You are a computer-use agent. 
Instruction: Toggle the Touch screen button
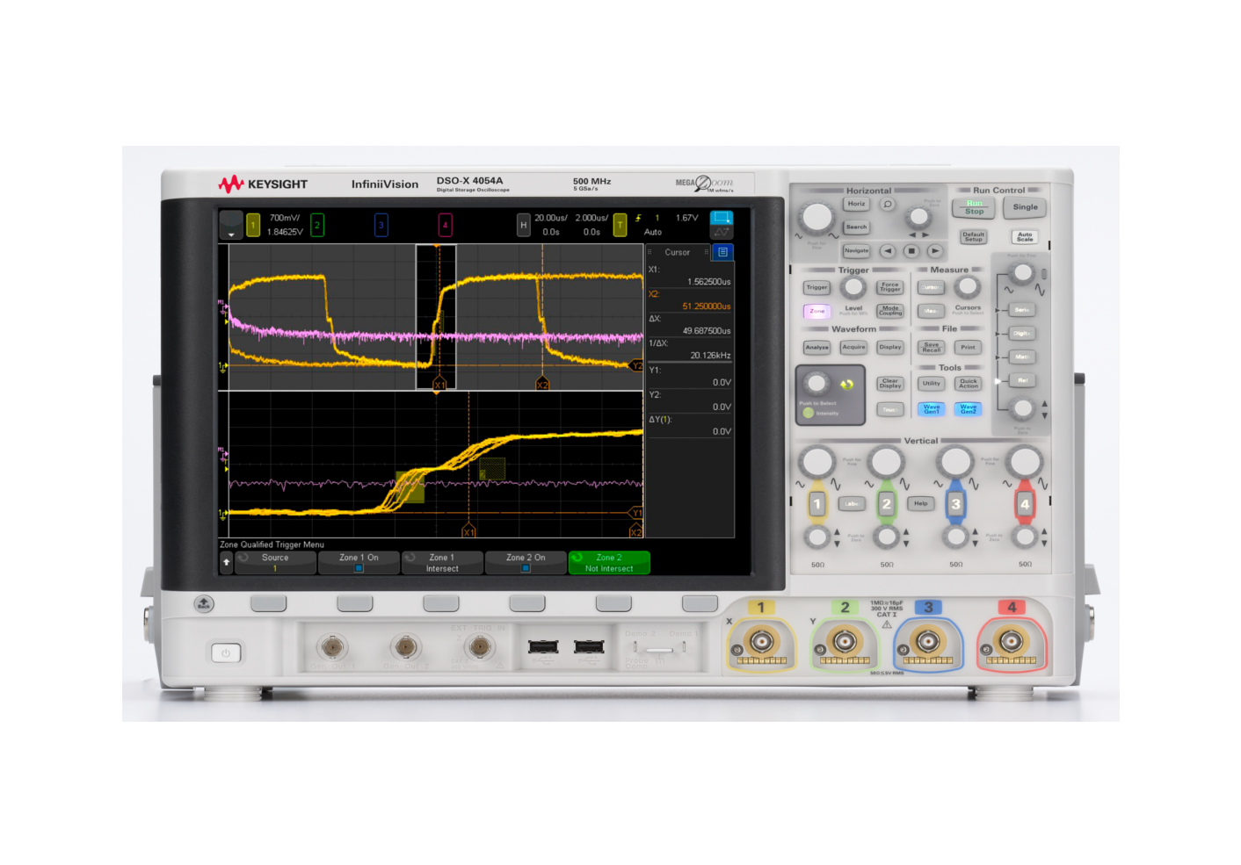890,410
